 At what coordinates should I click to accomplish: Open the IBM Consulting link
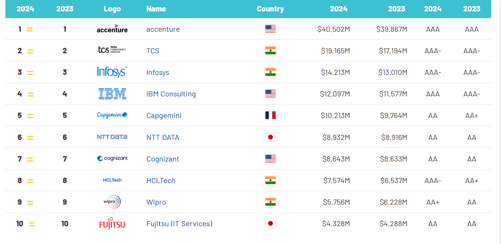[x=171, y=94]
